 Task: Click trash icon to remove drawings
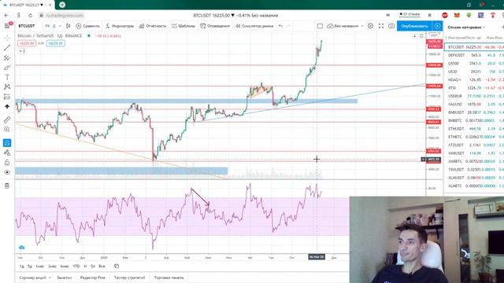coord(7,186)
